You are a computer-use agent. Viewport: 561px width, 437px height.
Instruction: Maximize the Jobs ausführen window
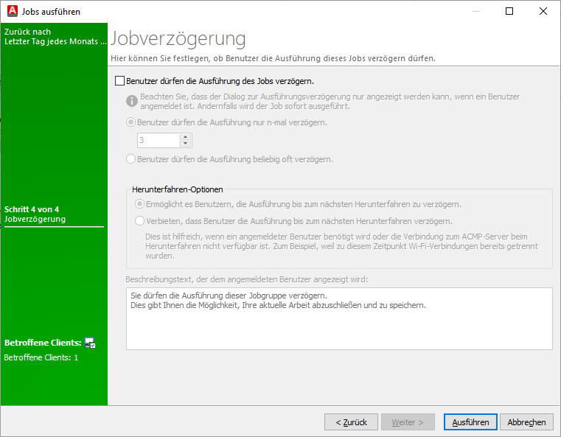(x=509, y=11)
